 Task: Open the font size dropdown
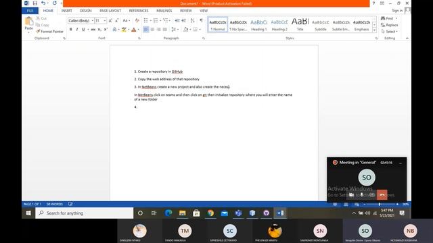(105, 21)
